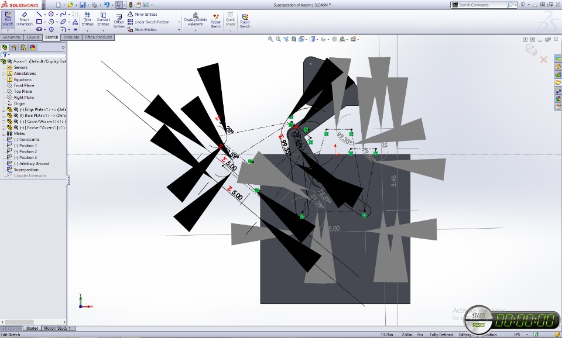Expand the Base Plate component node
This screenshot has width=562, height=338.
click(4, 116)
